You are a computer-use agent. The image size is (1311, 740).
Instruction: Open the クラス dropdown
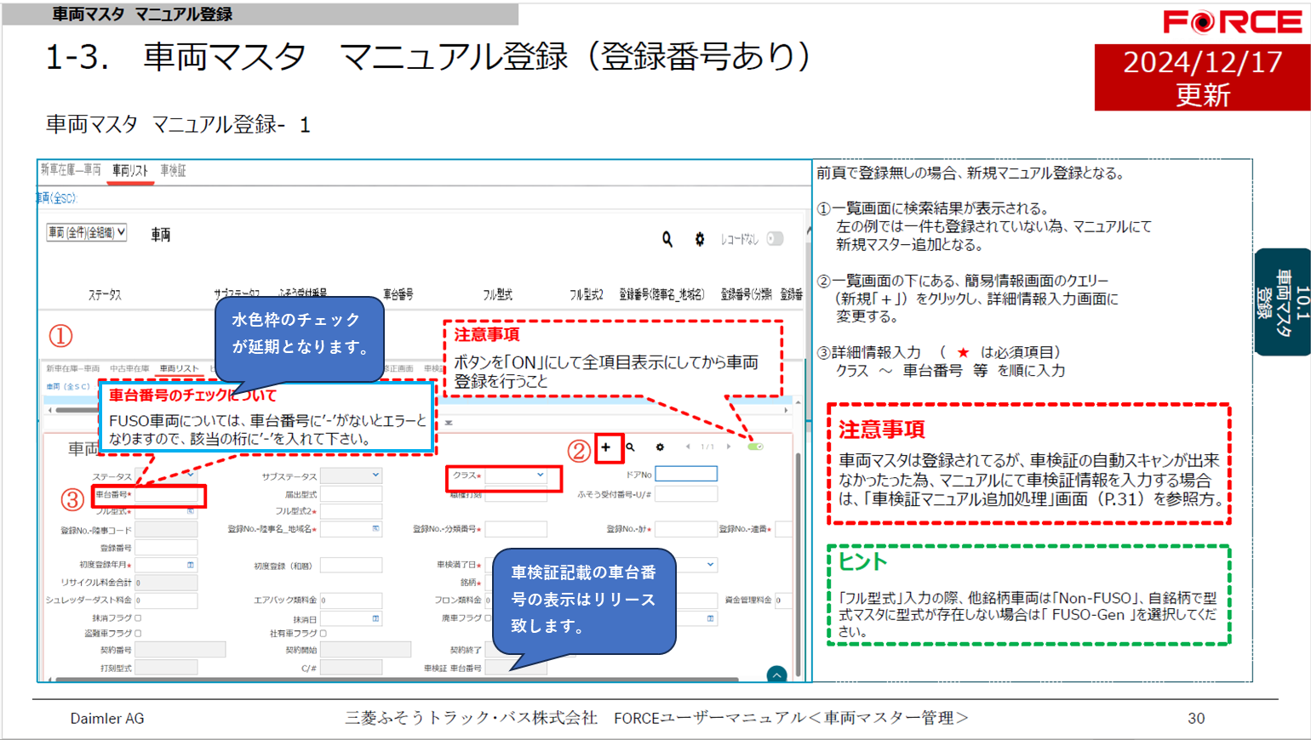[x=516, y=475]
